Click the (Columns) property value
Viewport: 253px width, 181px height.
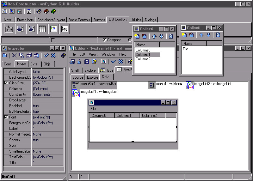point(48,89)
